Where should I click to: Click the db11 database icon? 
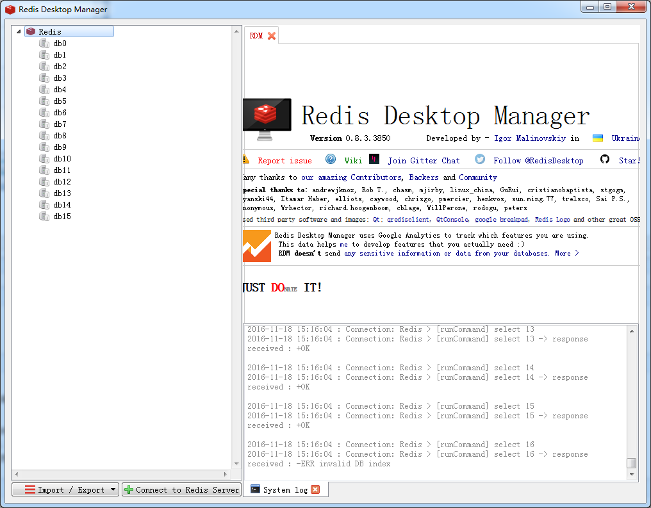44,170
